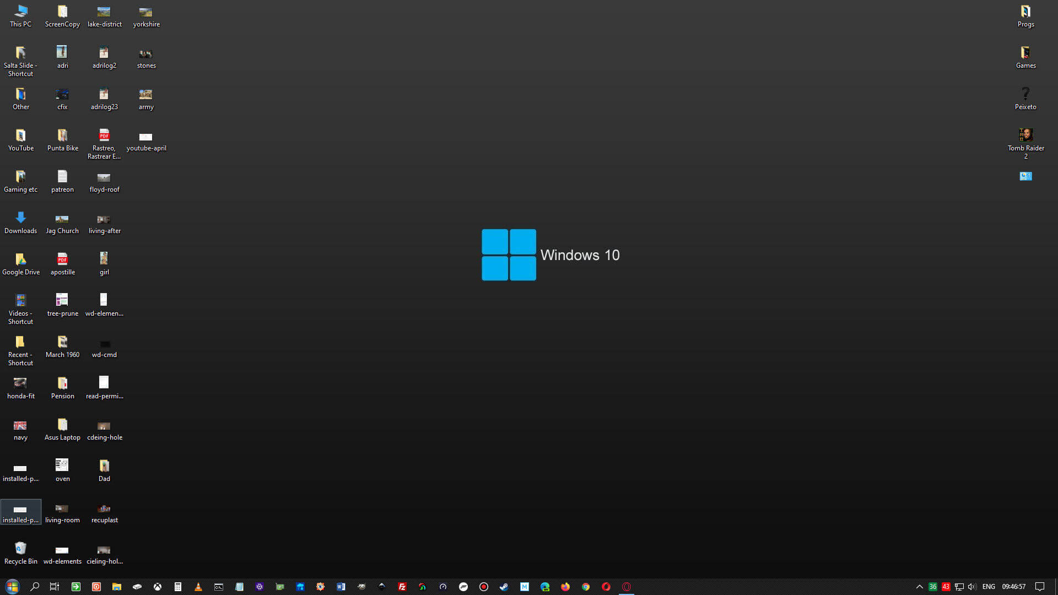Open the Action Center notifications icon
1058x595 pixels.
click(x=1040, y=587)
